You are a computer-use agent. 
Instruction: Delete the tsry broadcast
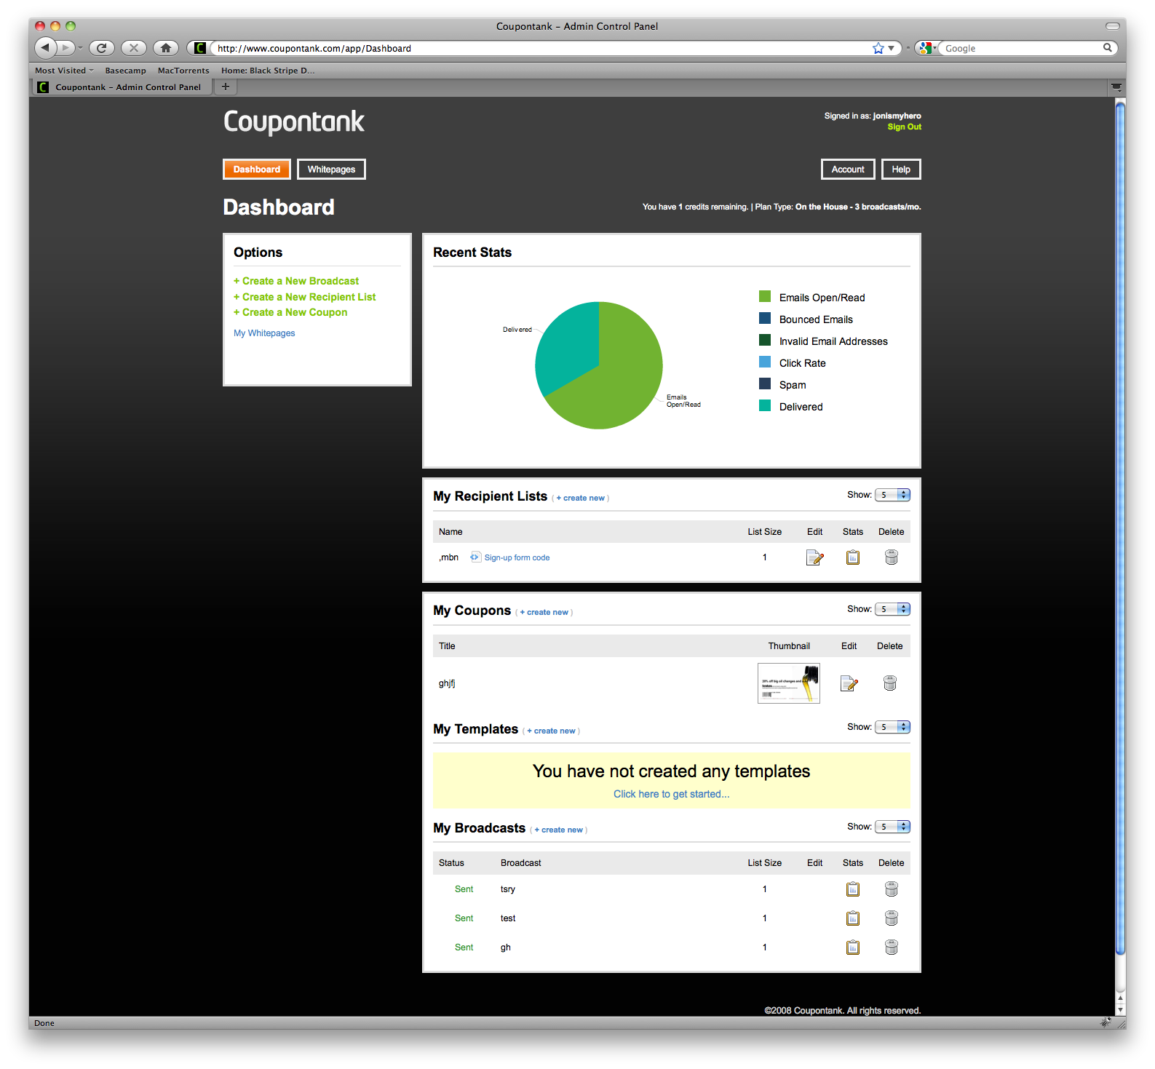[892, 889]
